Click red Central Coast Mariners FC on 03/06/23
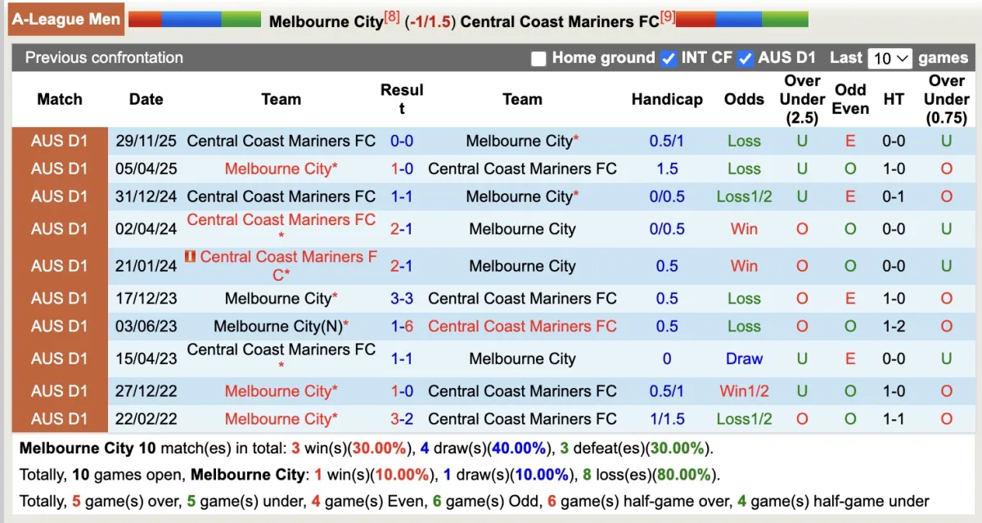Screen dimensions: 982x523 point(522,326)
